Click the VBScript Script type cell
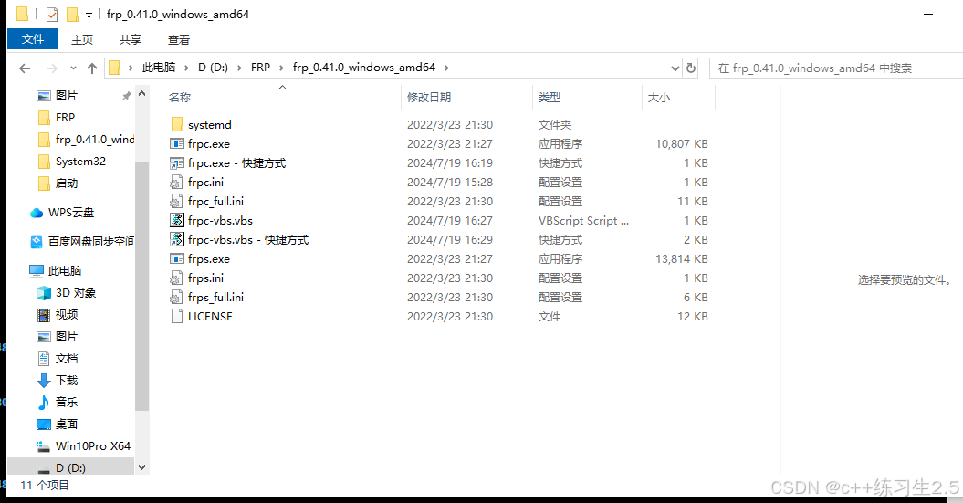 coord(583,221)
